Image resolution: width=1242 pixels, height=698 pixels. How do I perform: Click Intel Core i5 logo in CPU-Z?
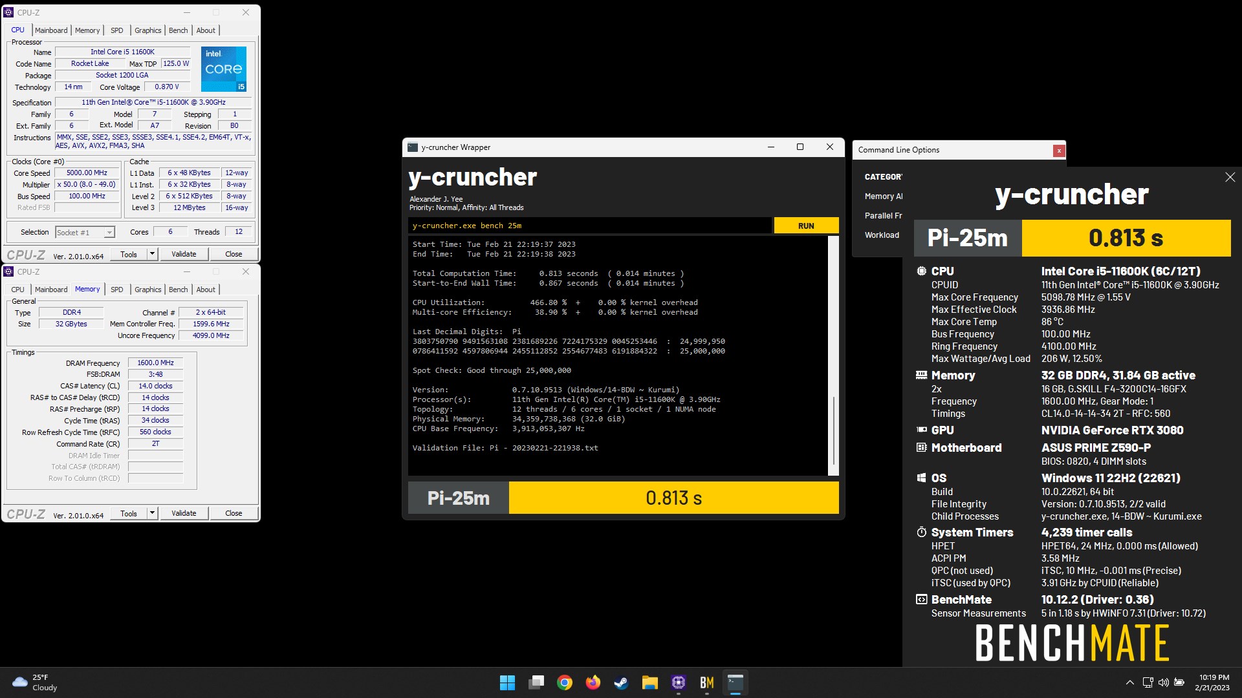coord(223,69)
